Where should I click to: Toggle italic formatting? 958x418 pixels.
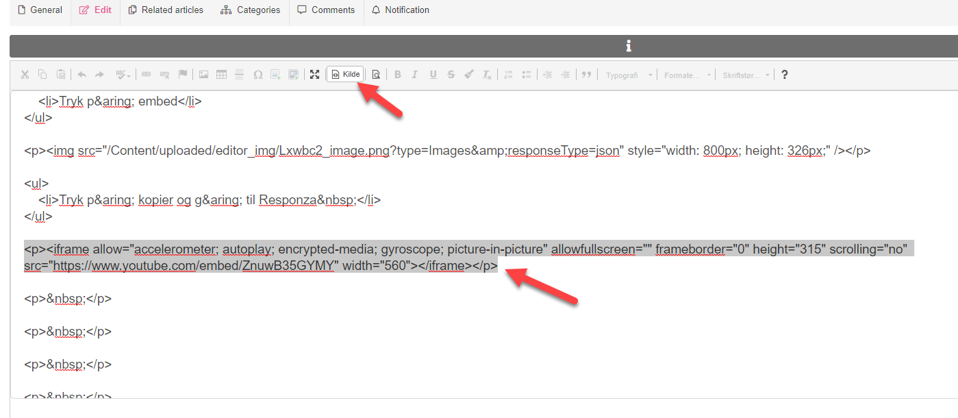tap(414, 75)
